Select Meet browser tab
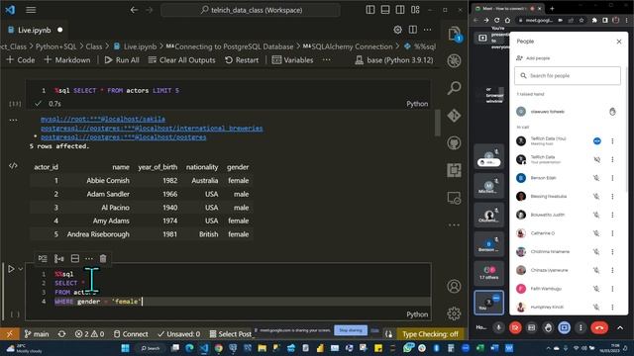The height and width of the screenshot is (356, 634). (x=508, y=9)
